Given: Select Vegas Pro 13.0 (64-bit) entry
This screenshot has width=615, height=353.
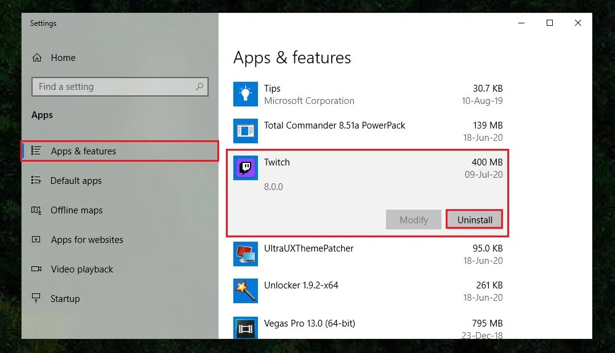Looking at the screenshot, I should point(310,323).
